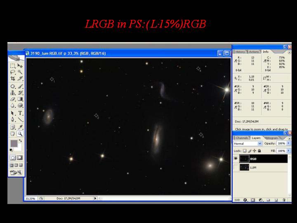Switch to Quick Mask mode

20,158
